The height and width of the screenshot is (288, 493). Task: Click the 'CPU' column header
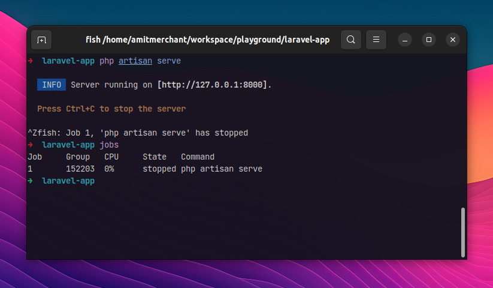click(x=111, y=157)
